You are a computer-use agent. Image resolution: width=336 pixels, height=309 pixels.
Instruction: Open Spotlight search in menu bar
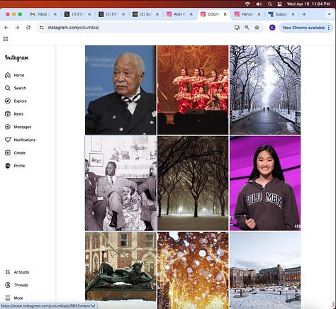[x=270, y=4]
